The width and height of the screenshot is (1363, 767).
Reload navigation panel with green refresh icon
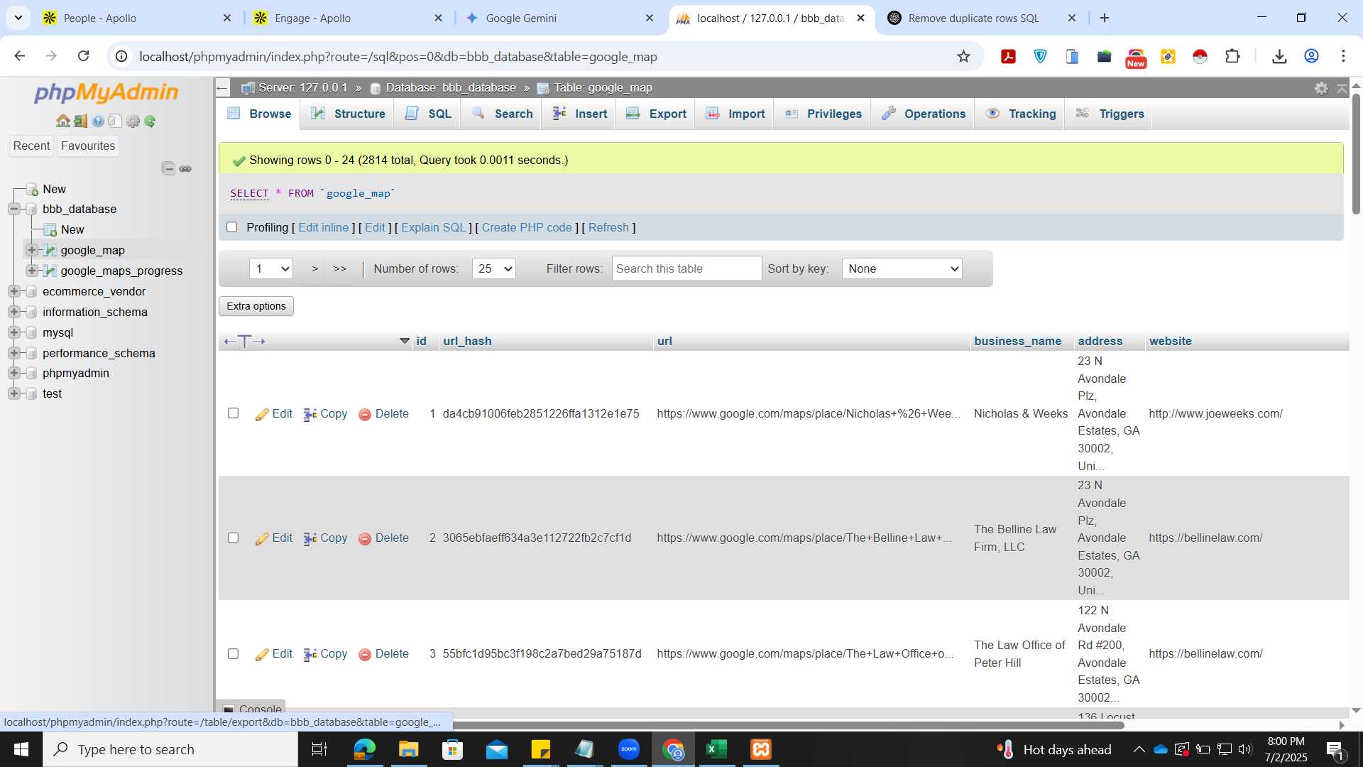(150, 121)
